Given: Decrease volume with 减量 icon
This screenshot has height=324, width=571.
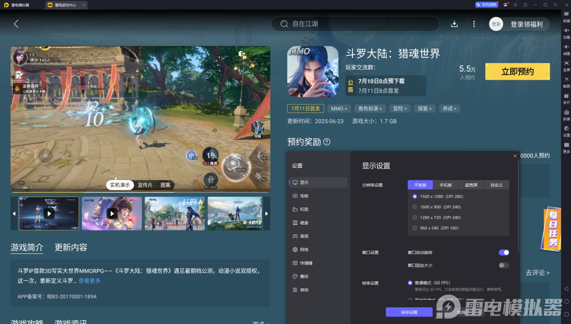Looking at the screenshot, I should [x=566, y=49].
